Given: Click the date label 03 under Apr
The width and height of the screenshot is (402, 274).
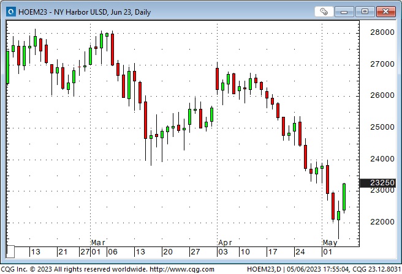Looking at the screenshot, I should click(223, 252).
